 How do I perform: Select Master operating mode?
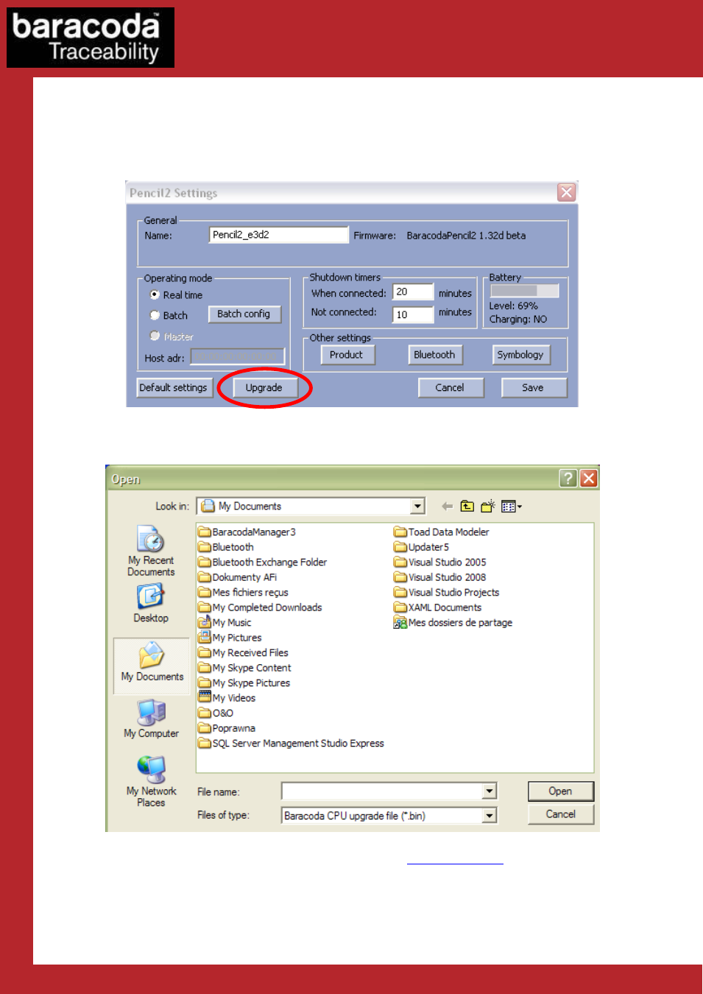(155, 336)
